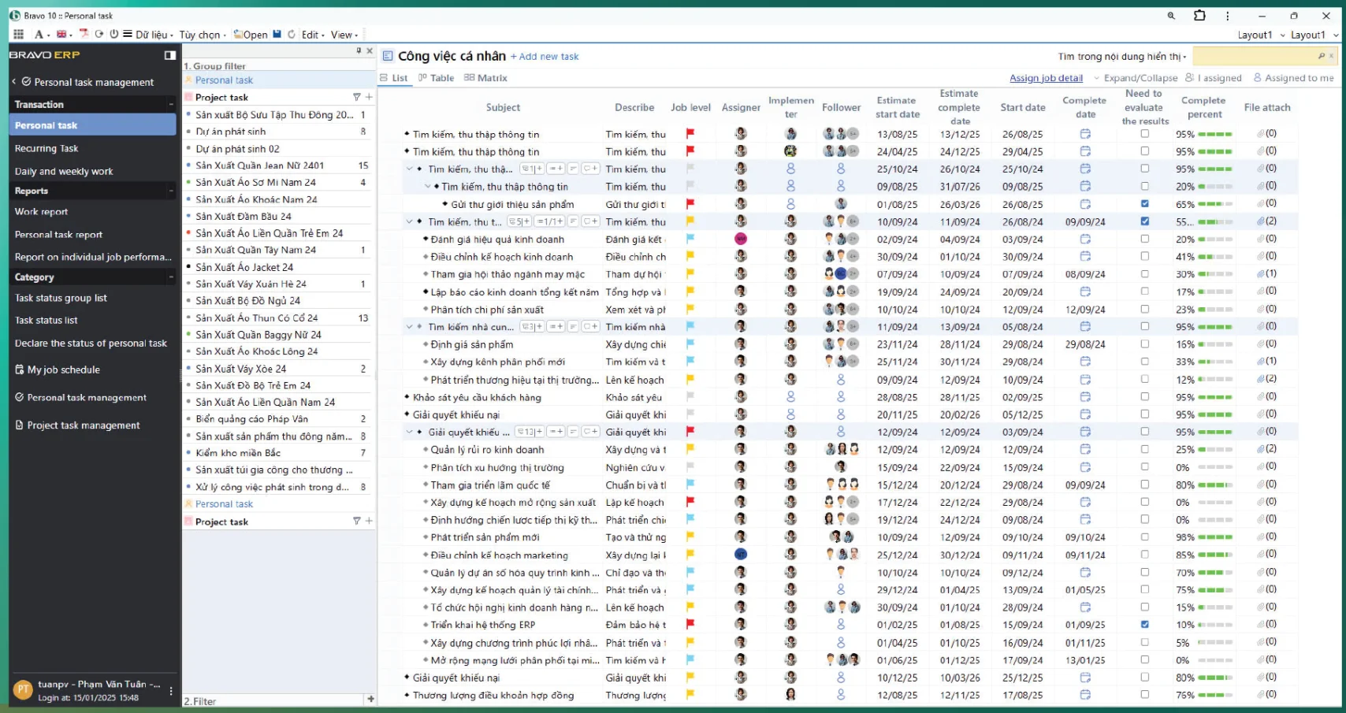Pin the Group filter panel
The image size is (1346, 713).
coord(359,50)
